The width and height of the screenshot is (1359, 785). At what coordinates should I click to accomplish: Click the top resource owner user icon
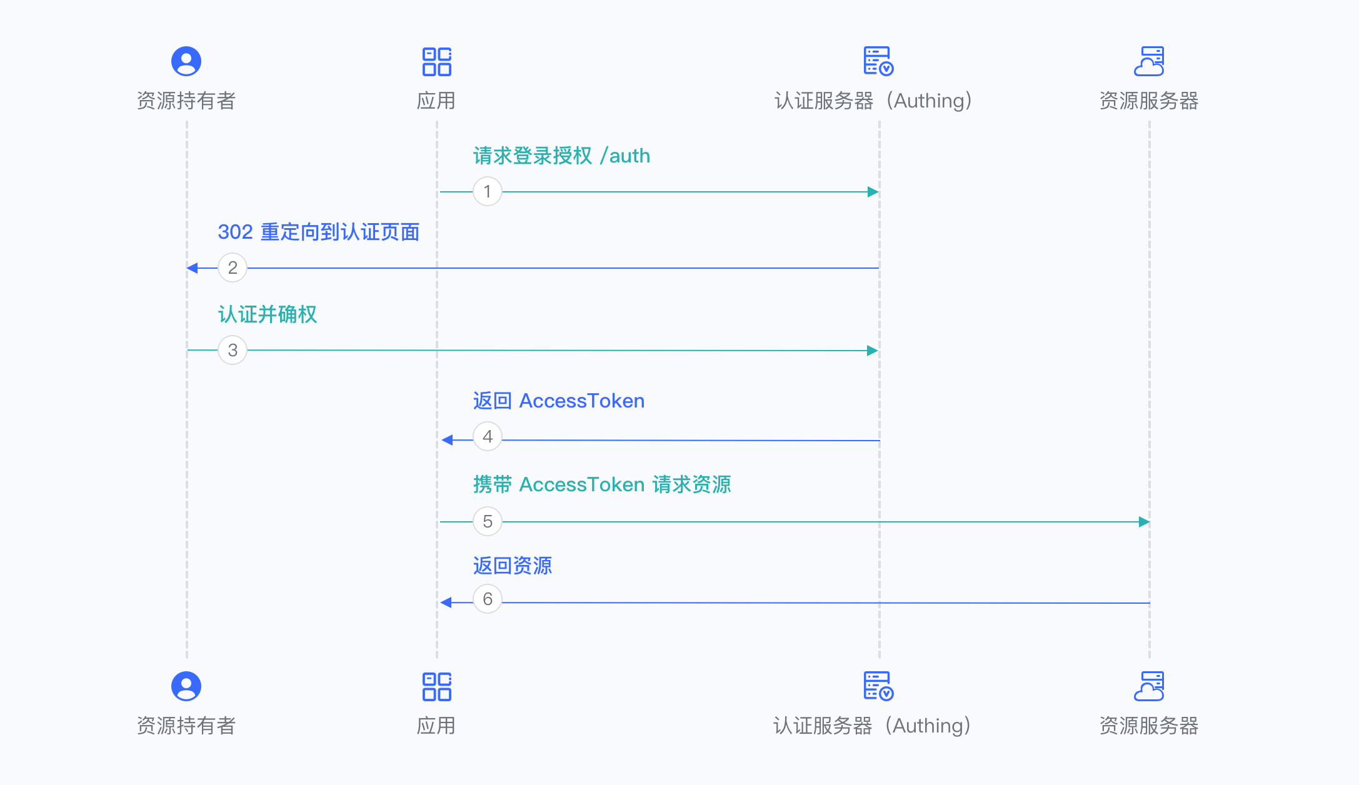tap(186, 61)
